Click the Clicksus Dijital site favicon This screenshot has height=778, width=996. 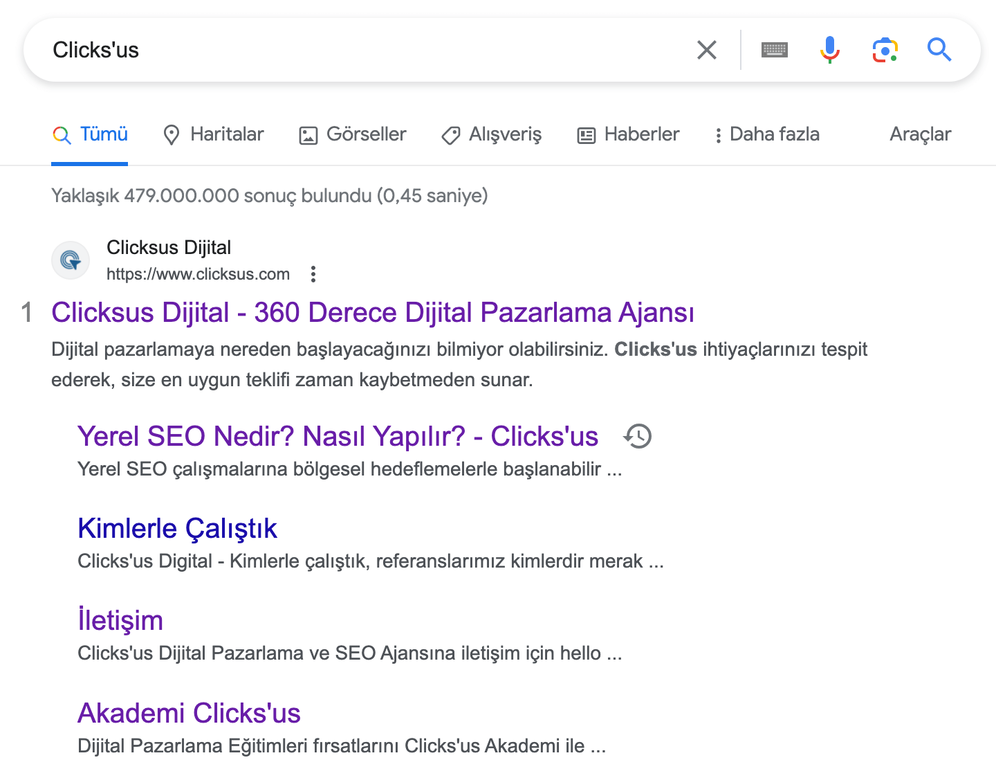coord(71,260)
